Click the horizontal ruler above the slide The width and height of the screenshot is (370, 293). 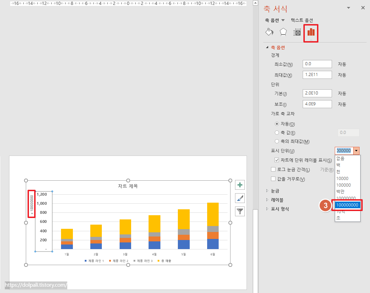click(x=128, y=3)
